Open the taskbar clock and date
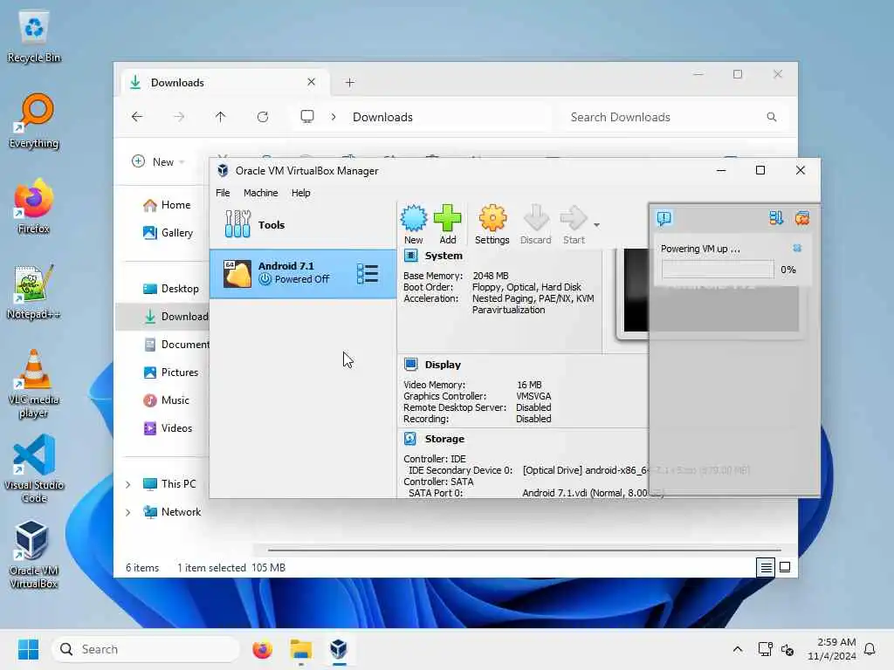Screen dimensions: 894x670 (x=832, y=649)
